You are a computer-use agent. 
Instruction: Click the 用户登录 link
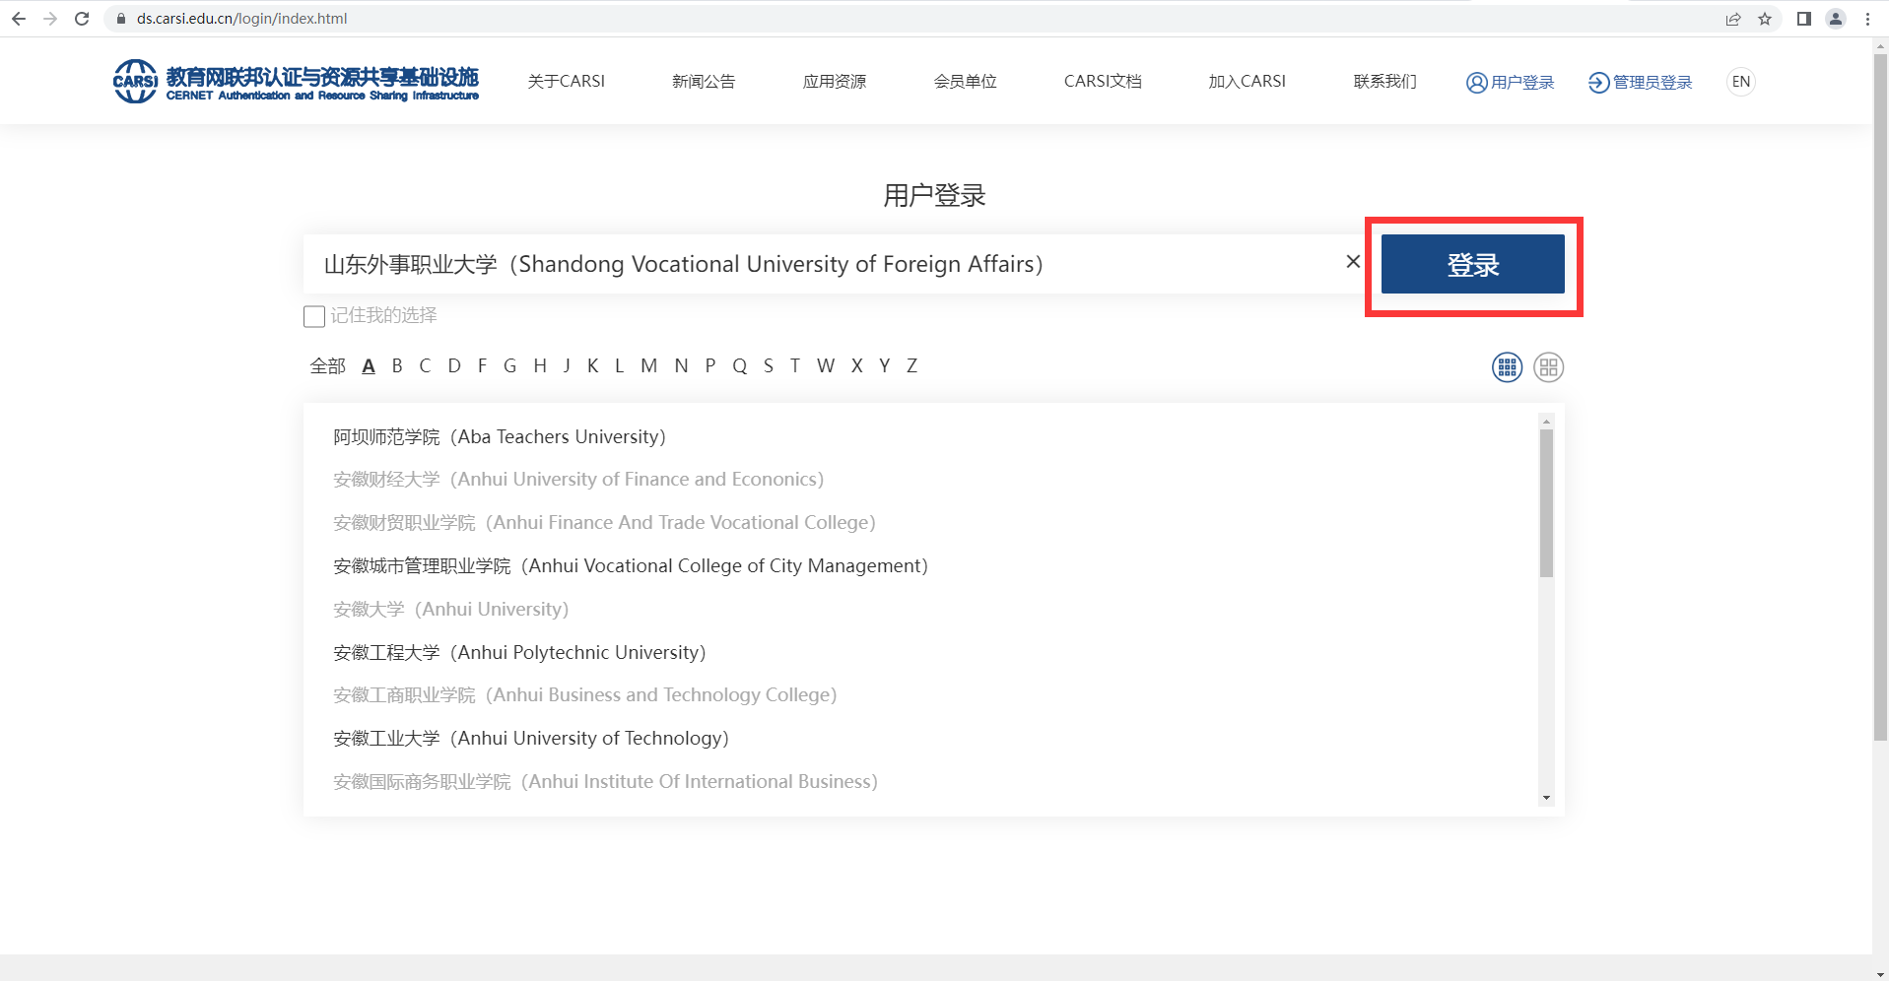[x=1510, y=82]
